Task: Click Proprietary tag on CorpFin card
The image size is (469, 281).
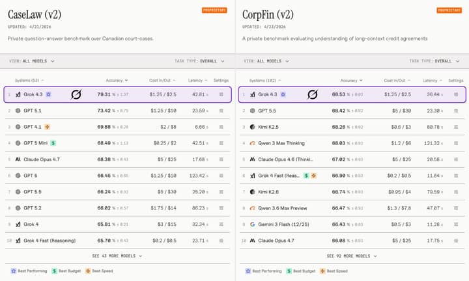Action: pyautogui.click(x=449, y=10)
